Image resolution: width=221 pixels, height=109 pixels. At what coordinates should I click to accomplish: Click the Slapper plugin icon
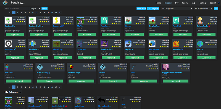(x=128, y=20)
